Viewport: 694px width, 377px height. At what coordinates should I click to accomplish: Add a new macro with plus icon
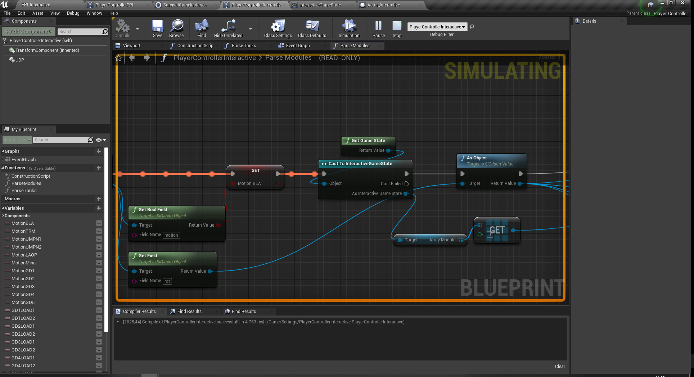coord(99,199)
